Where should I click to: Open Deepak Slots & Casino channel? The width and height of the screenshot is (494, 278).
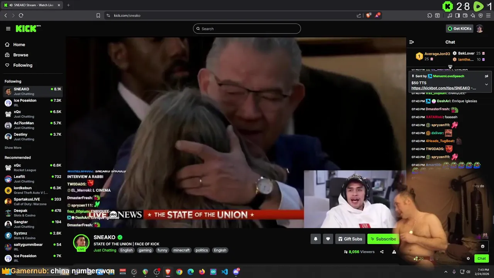33,213
